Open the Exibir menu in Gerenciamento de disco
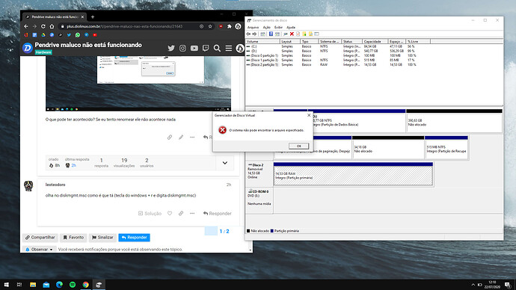The height and width of the screenshot is (290, 516). point(278,28)
